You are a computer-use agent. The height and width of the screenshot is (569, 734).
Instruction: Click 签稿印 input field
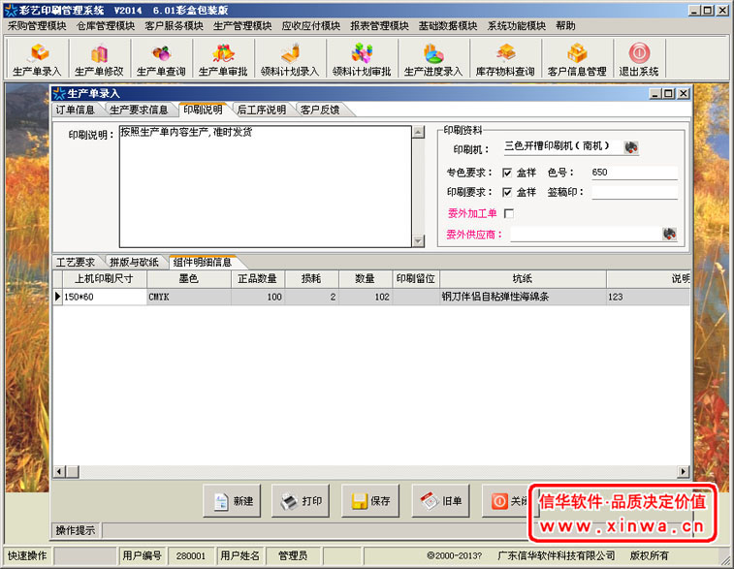(x=634, y=192)
